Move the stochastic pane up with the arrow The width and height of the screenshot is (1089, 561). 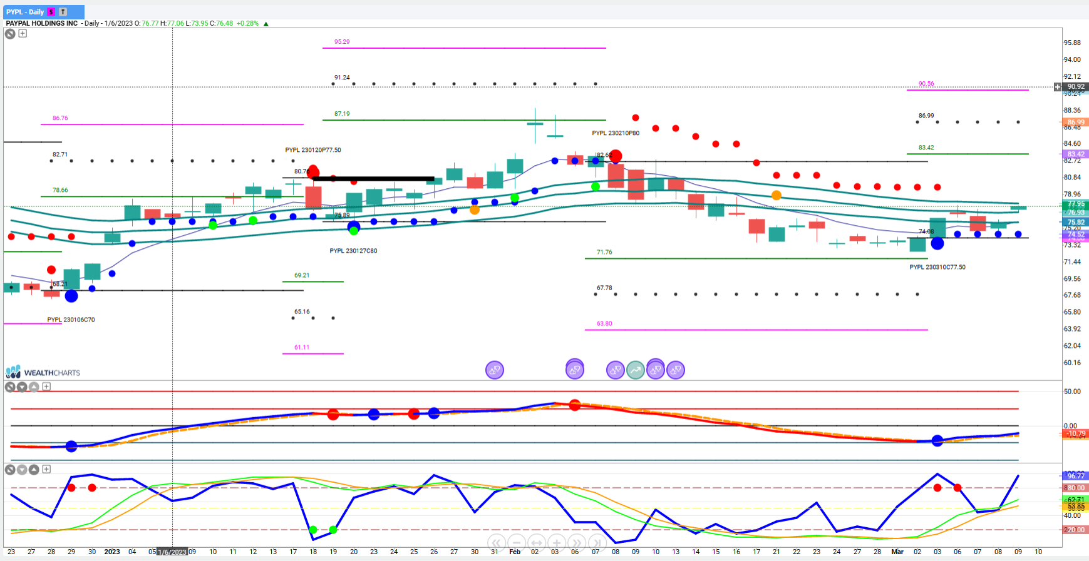(x=34, y=470)
